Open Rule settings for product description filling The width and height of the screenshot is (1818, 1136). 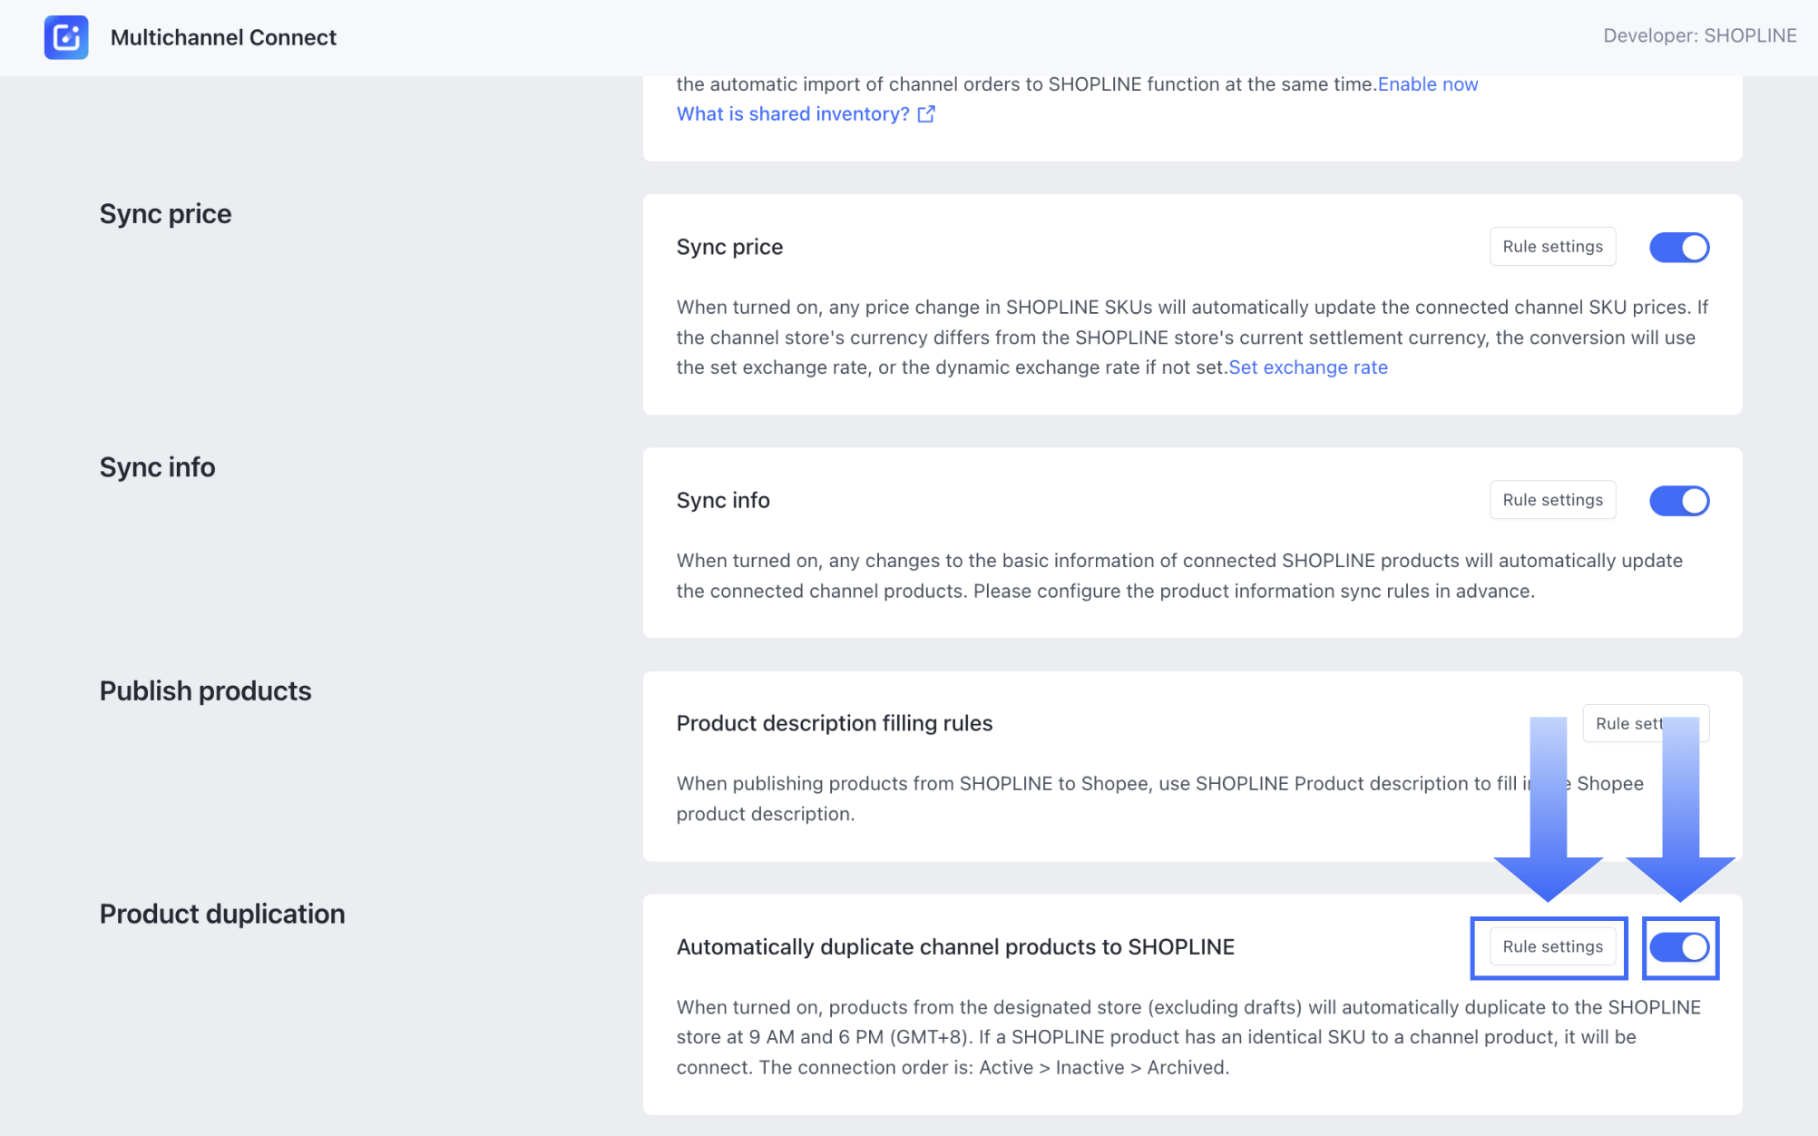point(1625,724)
